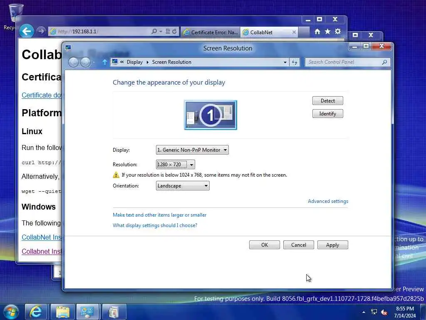Click the Screen Resolution breadcrumb item

pyautogui.click(x=172, y=62)
